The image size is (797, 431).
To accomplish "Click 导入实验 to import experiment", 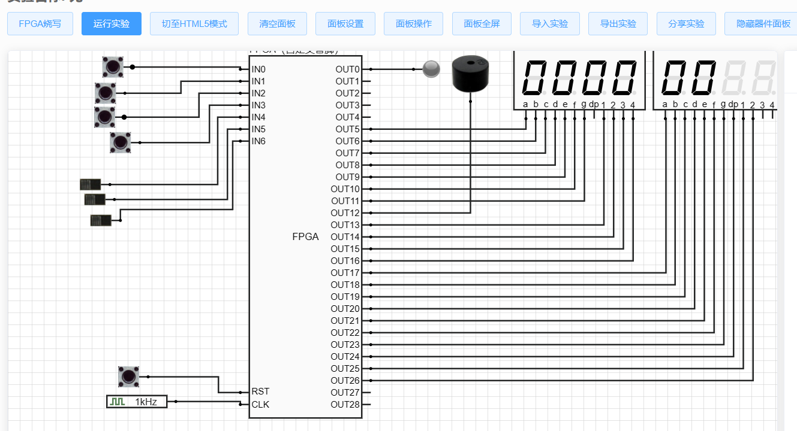I will coord(550,24).
